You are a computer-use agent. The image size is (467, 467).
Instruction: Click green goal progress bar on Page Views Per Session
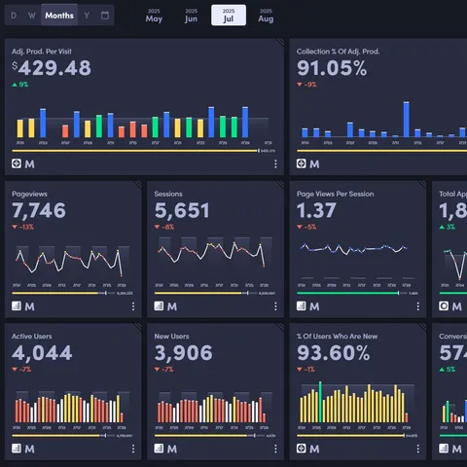[x=352, y=293]
